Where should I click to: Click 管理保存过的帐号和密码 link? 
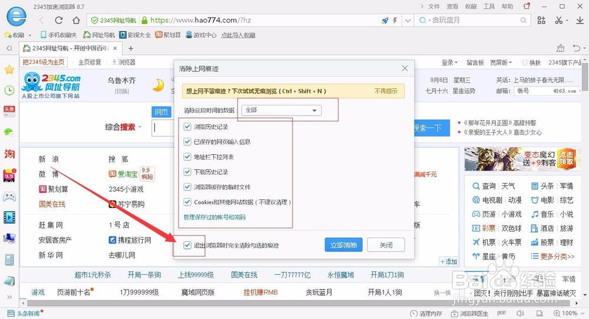point(214,217)
